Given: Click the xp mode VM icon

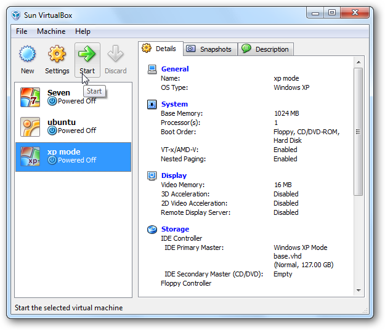Looking at the screenshot, I should [30, 156].
